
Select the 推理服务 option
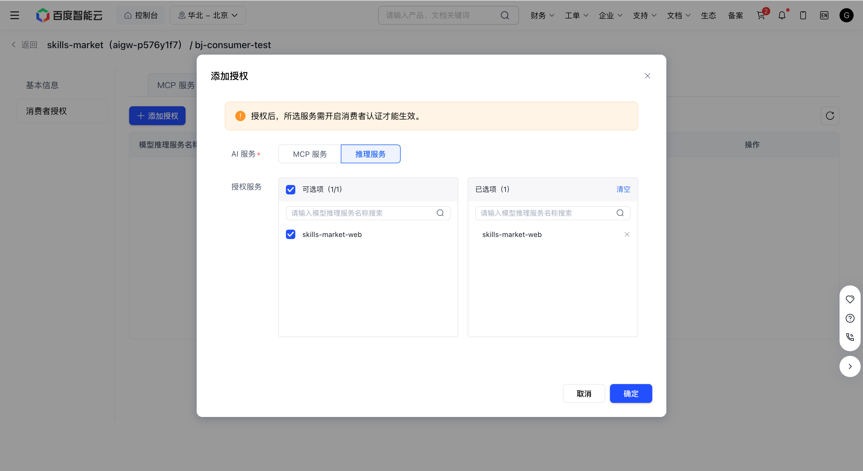coord(370,154)
